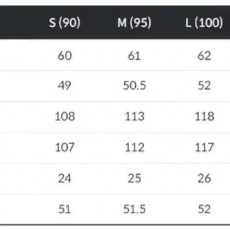Viewport: 230px width, 230px height.
Task: Click the cell showing 61
Action: coord(134,56)
